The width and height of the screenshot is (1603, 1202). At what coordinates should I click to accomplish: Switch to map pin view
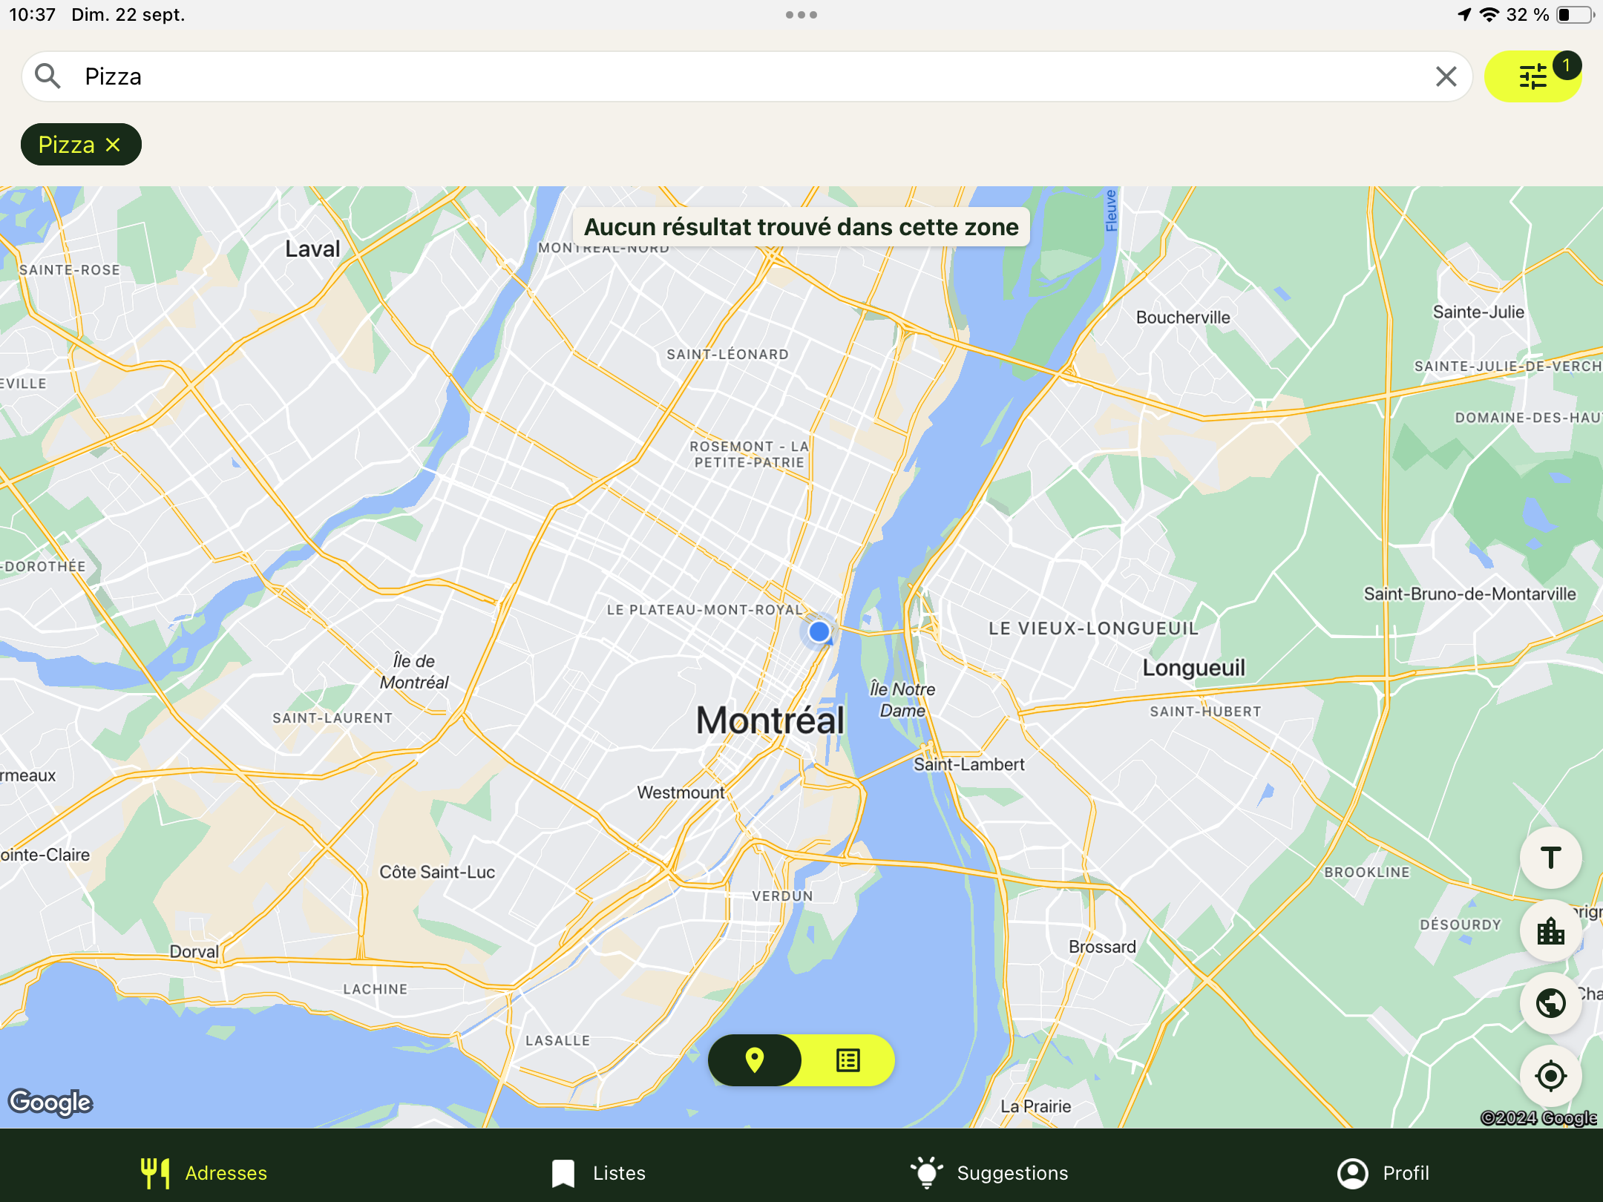pyautogui.click(x=755, y=1060)
